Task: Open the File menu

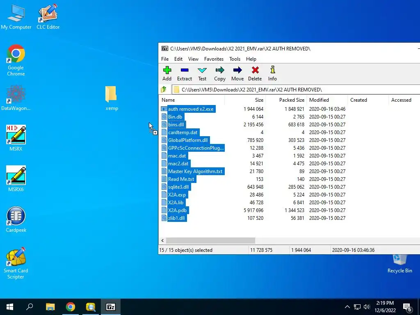Action: [x=165, y=59]
